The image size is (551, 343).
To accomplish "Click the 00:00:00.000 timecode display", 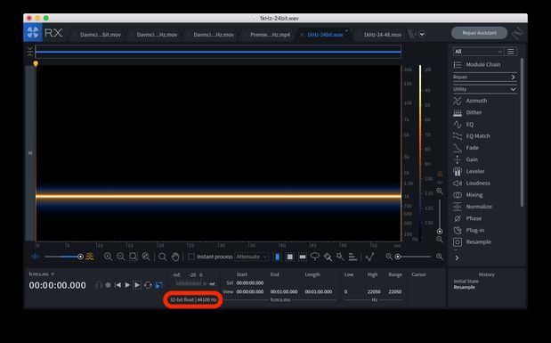I will point(57,285).
